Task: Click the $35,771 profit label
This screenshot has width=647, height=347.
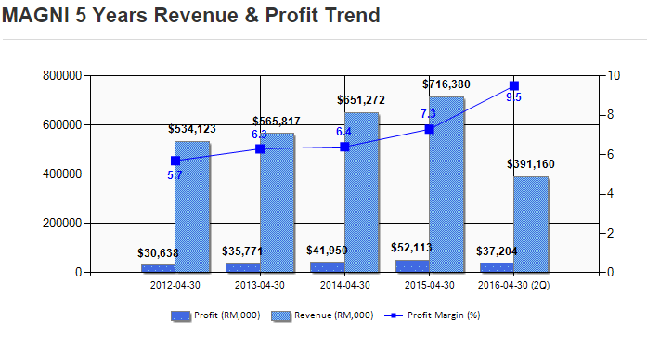Action: coord(242,251)
